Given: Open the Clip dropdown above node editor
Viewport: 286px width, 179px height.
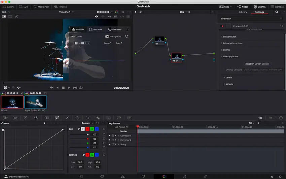Looking at the screenshot, I should (183, 12).
